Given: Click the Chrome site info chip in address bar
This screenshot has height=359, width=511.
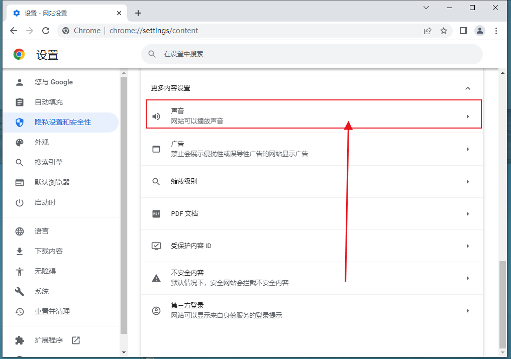Looking at the screenshot, I should coord(81,31).
